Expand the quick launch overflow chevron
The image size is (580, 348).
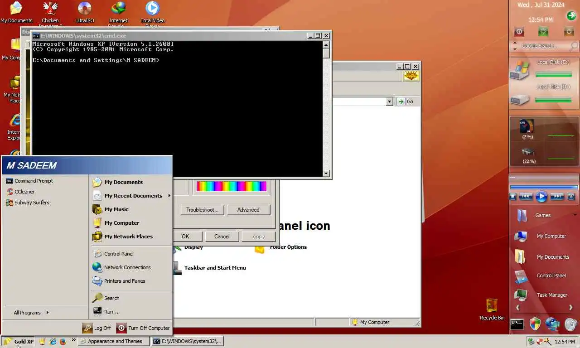pyautogui.click(x=73, y=340)
